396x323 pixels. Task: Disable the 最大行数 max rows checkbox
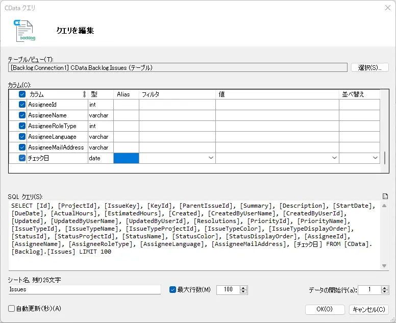tap(172, 289)
